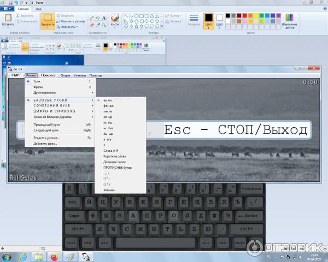
Task: Click the СТАРТ menu item
Action: (x=16, y=75)
